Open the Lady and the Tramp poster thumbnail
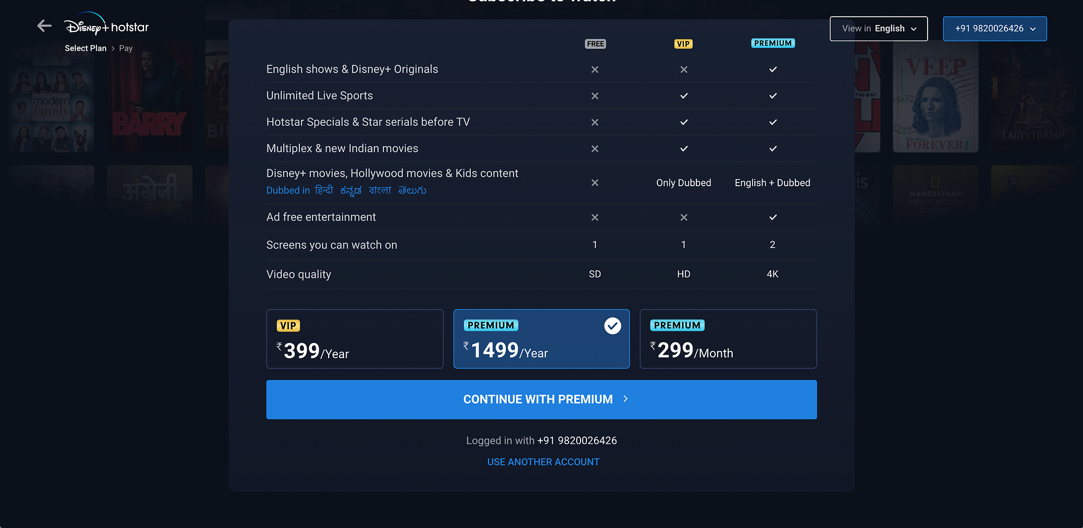The height and width of the screenshot is (528, 1083). (x=1033, y=96)
